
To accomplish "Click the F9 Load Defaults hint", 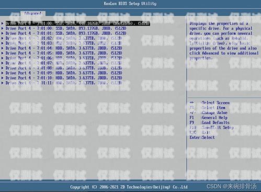I will (210, 122).
